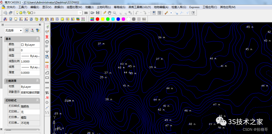Toggle the PICKADD selection mode icon
The image size is (272, 134).
pos(26,30)
